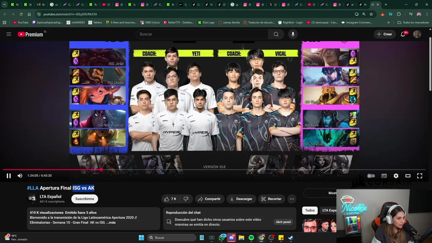This screenshot has width=432, height=243.
Task: Open the player settings gear
Action: pos(396,176)
